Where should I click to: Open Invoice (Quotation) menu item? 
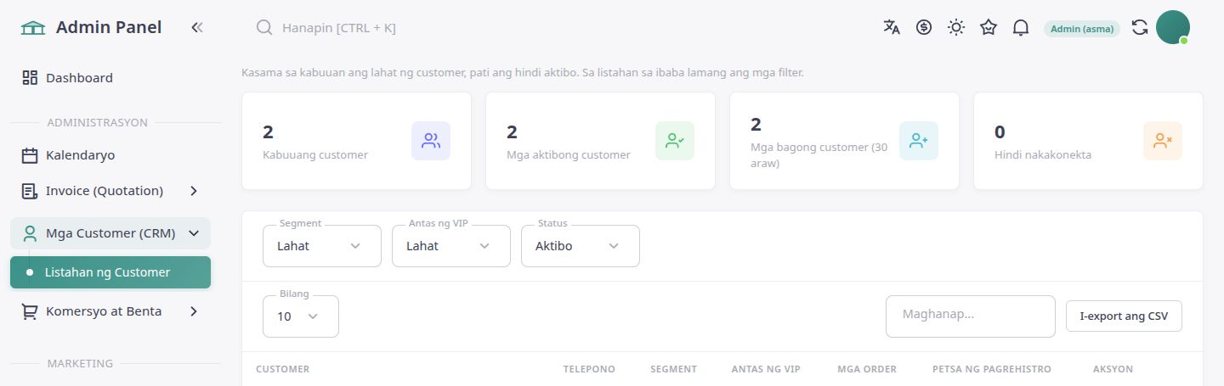[x=110, y=191]
